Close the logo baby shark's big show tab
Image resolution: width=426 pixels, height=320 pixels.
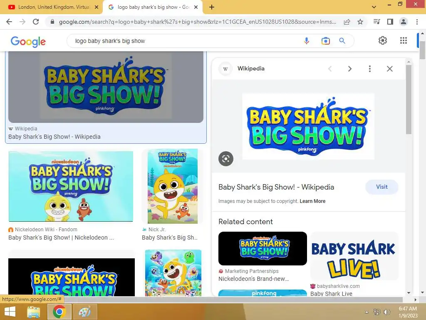(196, 7)
